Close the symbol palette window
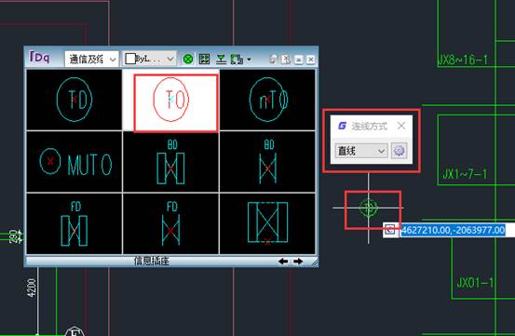 [x=311, y=59]
